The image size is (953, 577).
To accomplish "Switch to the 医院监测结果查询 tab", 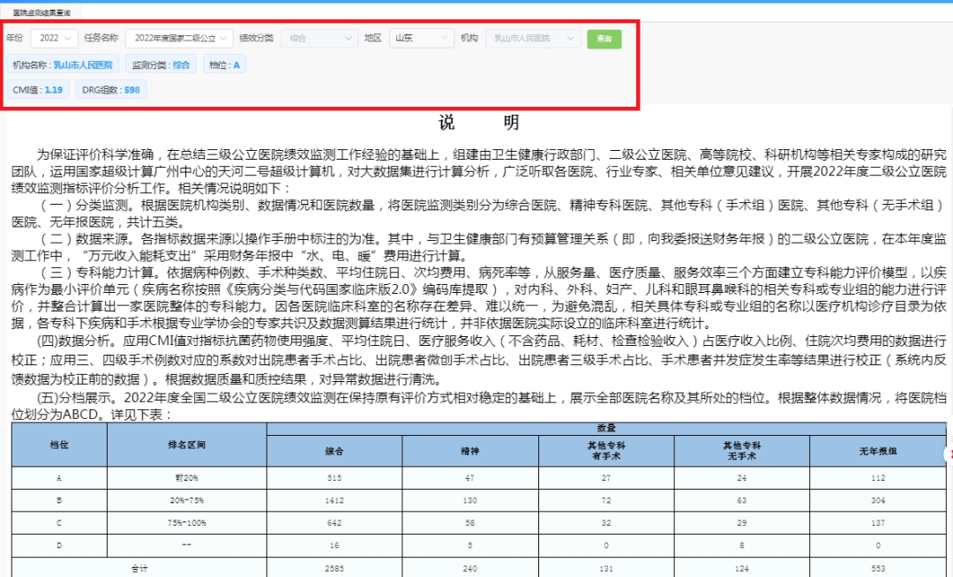I will pos(41,12).
